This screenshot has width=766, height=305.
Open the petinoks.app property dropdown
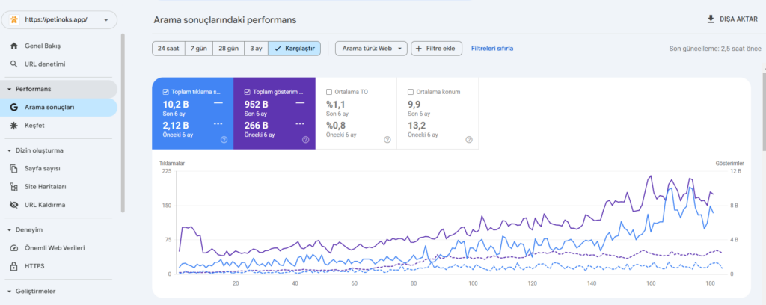click(60, 20)
